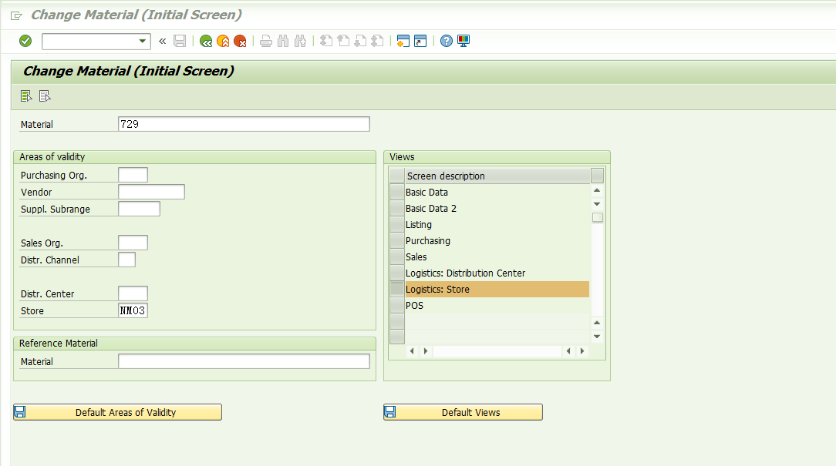Screen dimensions: 836x466
Task: Select highlighted Logistics: Store view text
Action: click(x=437, y=289)
